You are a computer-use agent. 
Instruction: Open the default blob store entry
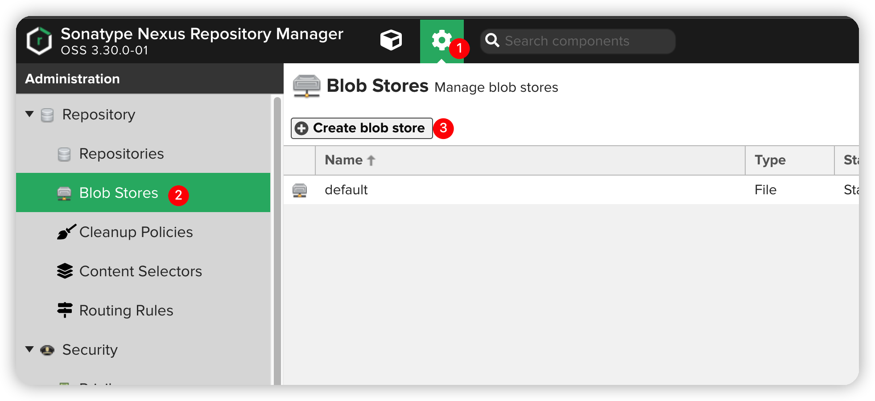(346, 190)
